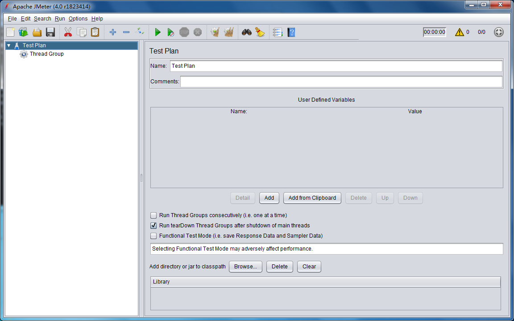The height and width of the screenshot is (321, 514).
Task: Open the Templates icon
Action: pyautogui.click(x=24, y=32)
